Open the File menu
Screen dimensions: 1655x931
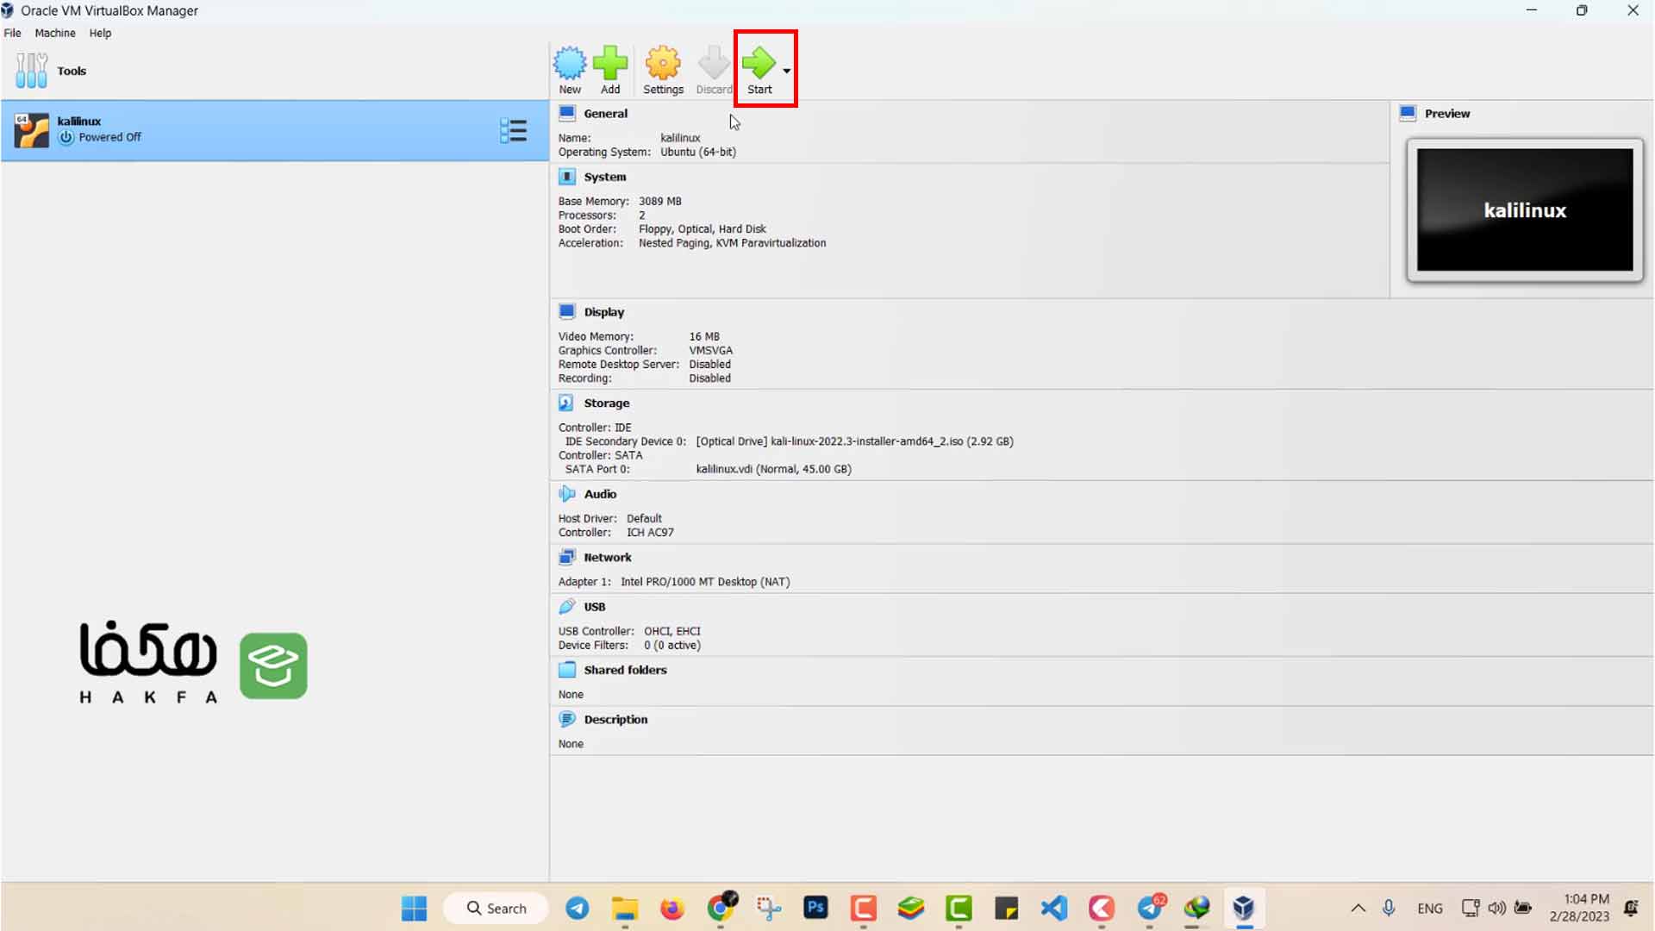click(x=13, y=33)
